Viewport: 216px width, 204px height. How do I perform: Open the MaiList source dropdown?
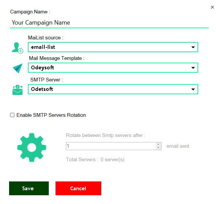[193, 47]
